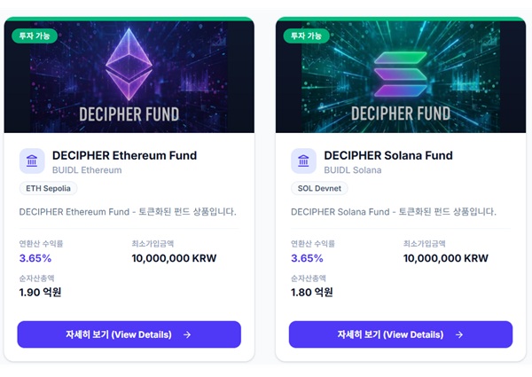Click the Solana logo in the banner
Viewport: 532px width, 377px height.
pos(401,71)
